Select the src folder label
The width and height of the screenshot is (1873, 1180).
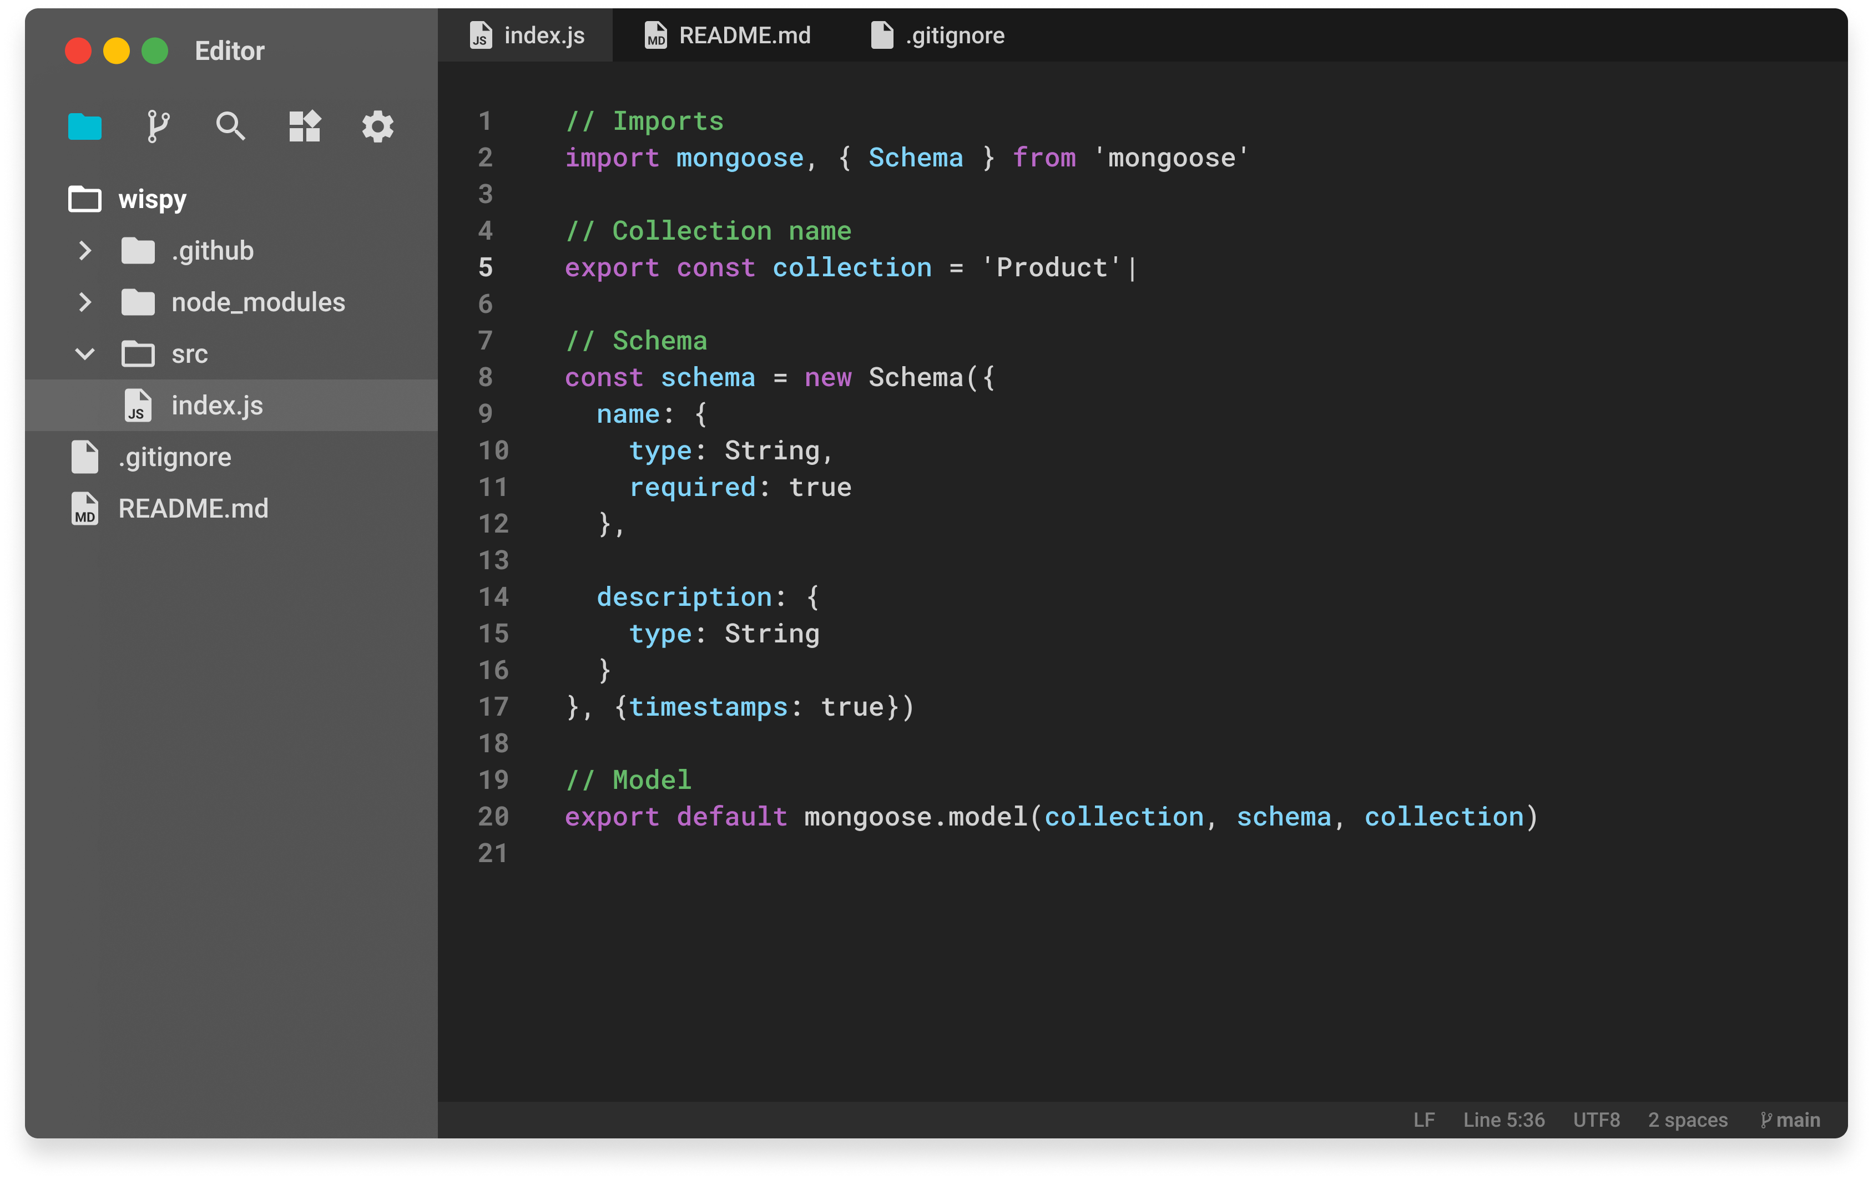click(190, 354)
